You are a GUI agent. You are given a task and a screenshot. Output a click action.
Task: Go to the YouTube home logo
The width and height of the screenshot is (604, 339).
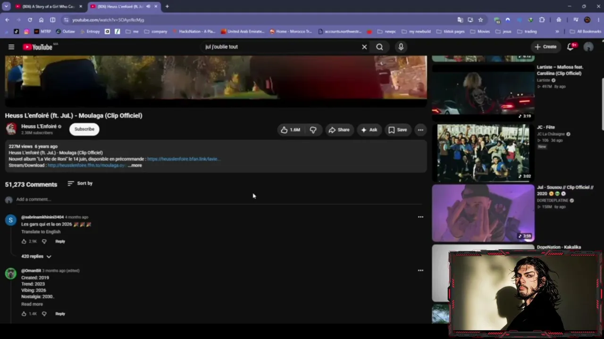tap(37, 47)
